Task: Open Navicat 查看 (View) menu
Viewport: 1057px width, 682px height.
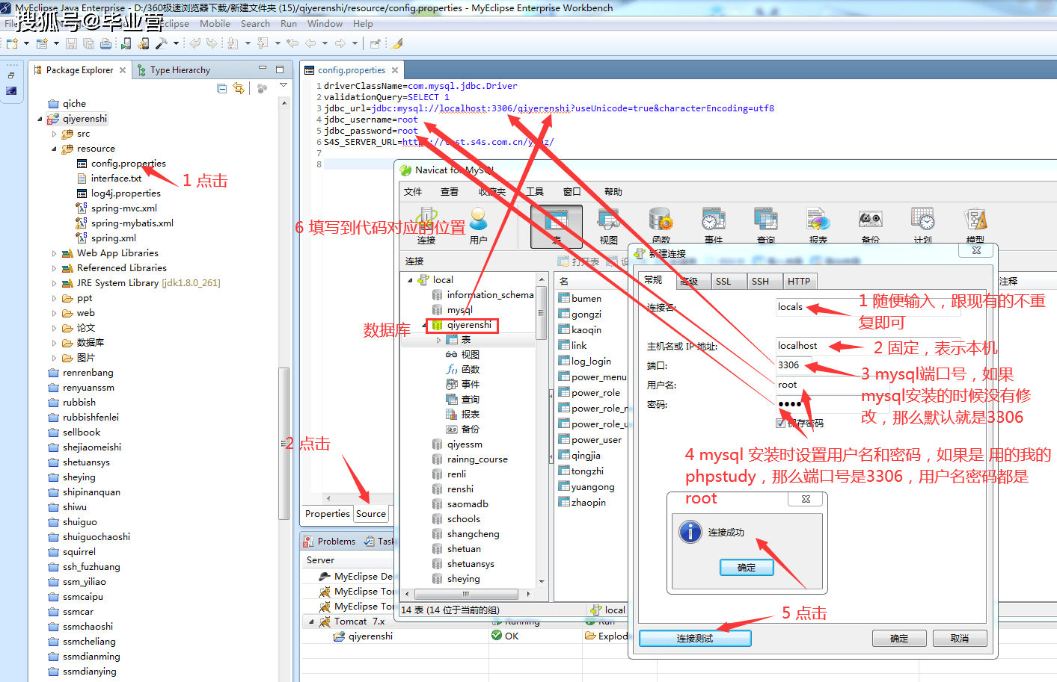Action: pos(450,192)
